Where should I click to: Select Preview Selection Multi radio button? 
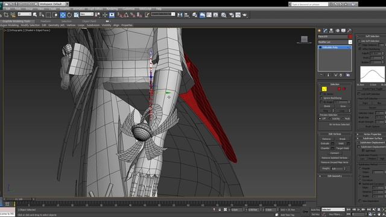343,119
